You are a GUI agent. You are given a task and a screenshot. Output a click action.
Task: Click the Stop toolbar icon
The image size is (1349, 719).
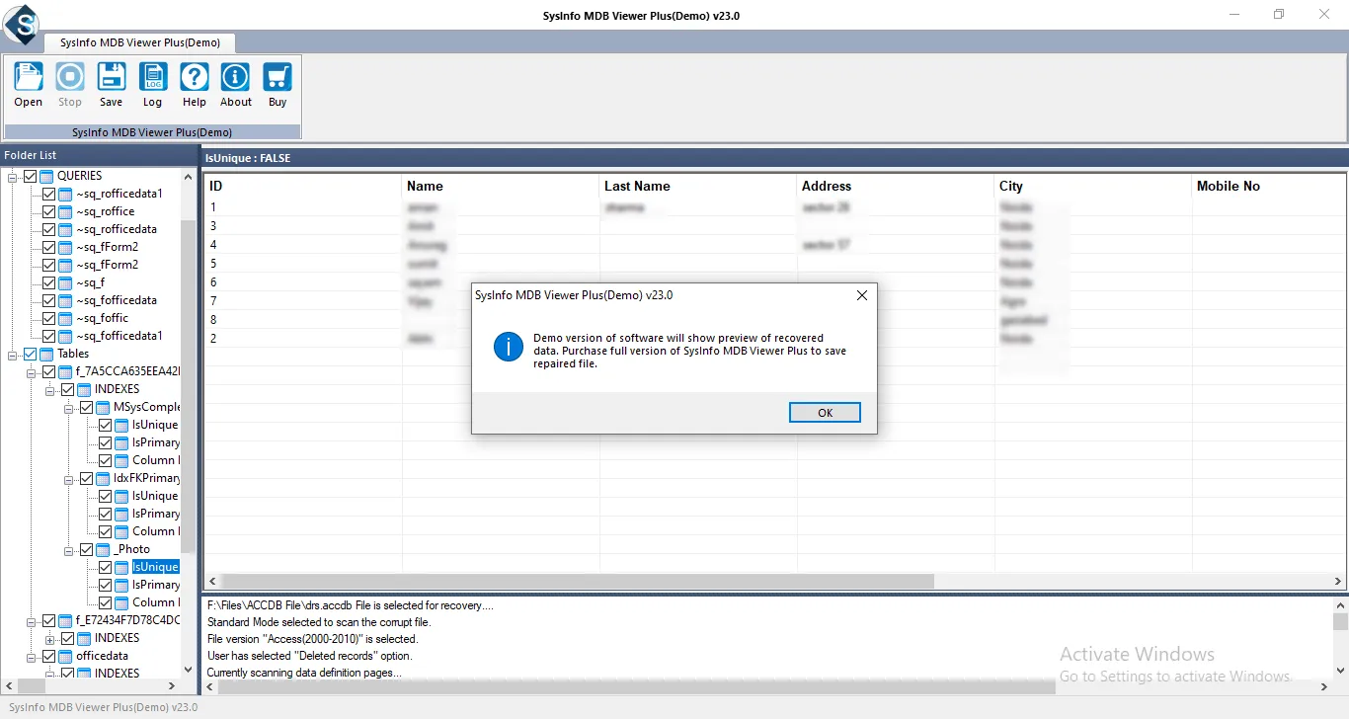click(69, 77)
